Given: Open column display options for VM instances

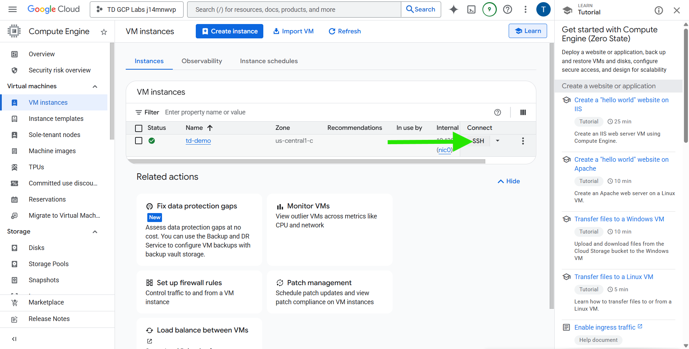Looking at the screenshot, I should click(x=523, y=112).
